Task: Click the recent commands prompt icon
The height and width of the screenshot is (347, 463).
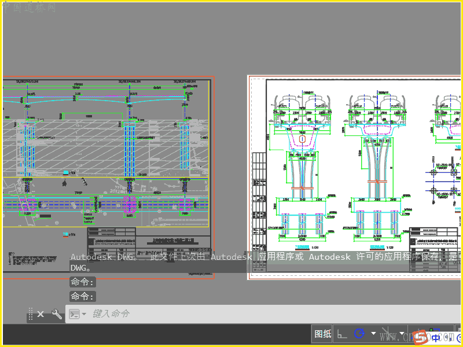Action: coord(74,314)
